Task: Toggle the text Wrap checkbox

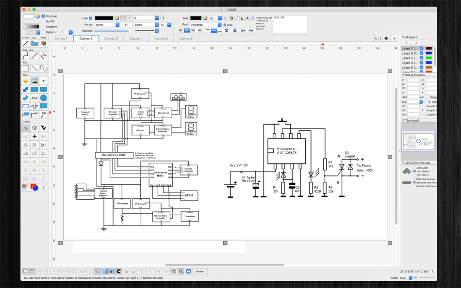Action: (225, 25)
